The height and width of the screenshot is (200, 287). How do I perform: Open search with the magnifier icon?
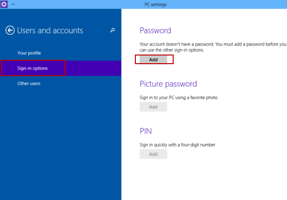(x=112, y=30)
